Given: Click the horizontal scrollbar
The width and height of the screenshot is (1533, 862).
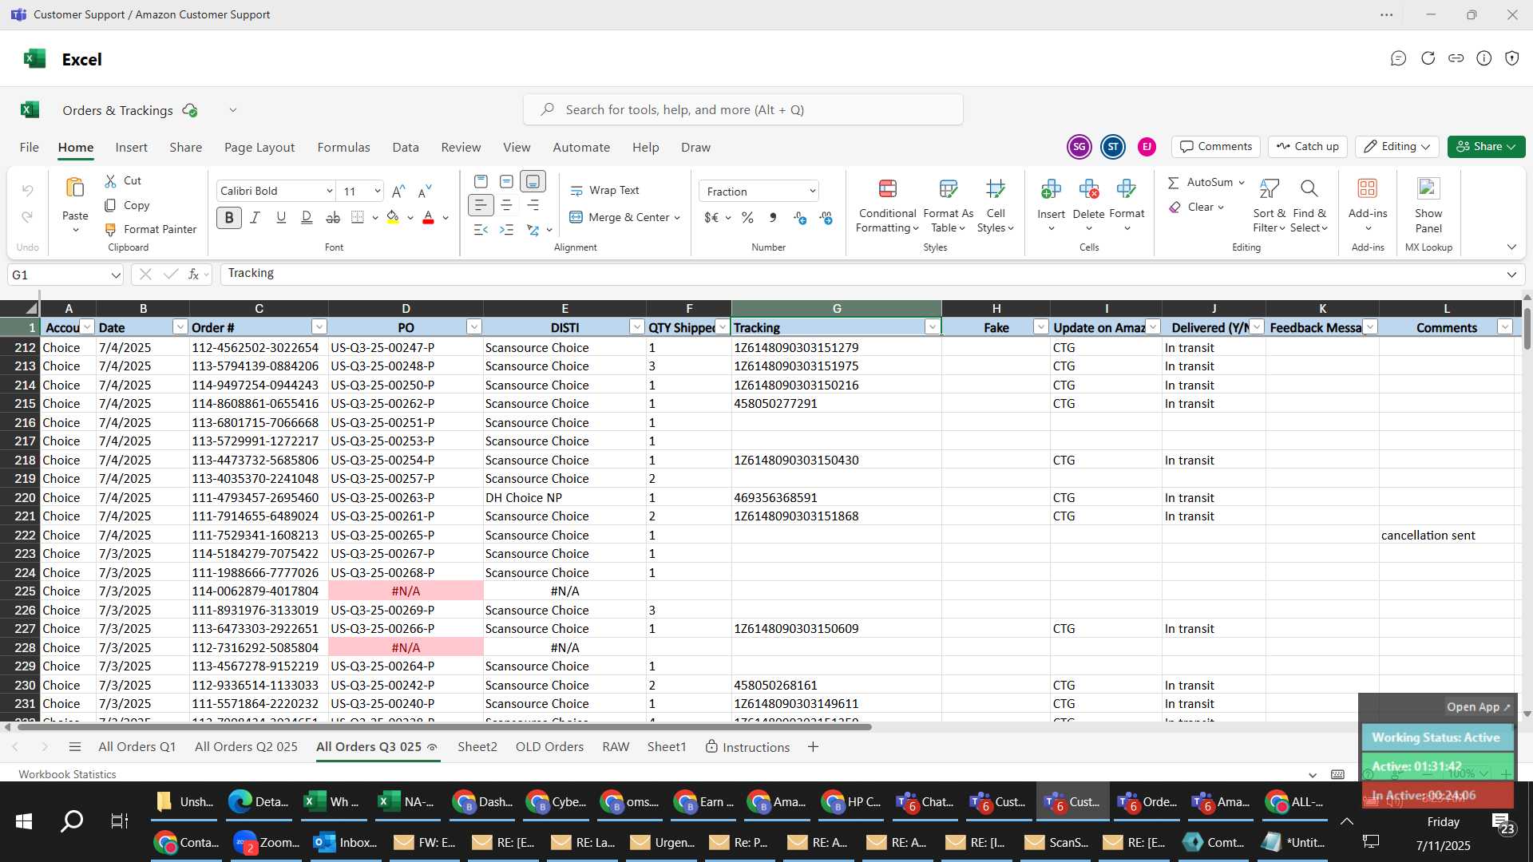Looking at the screenshot, I should [x=444, y=727].
